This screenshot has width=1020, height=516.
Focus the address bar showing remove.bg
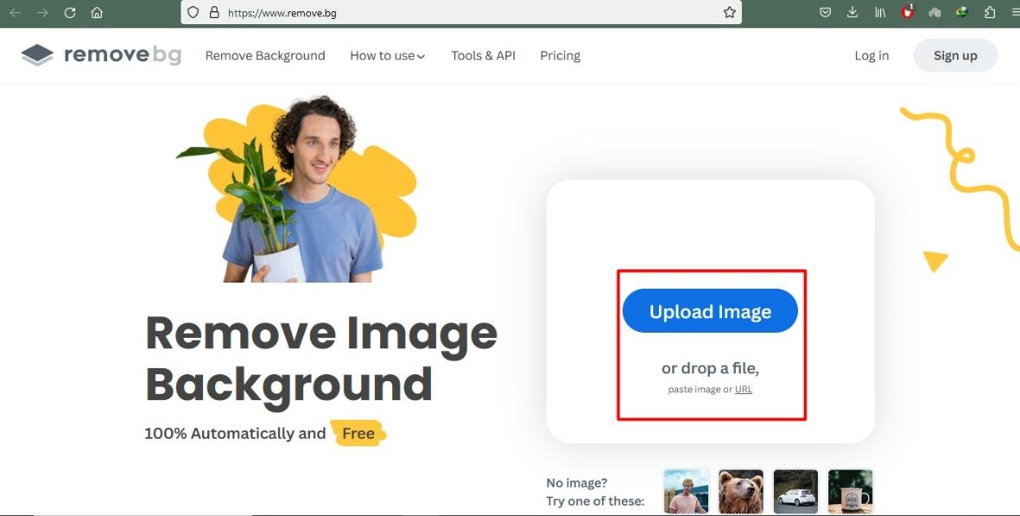(460, 12)
